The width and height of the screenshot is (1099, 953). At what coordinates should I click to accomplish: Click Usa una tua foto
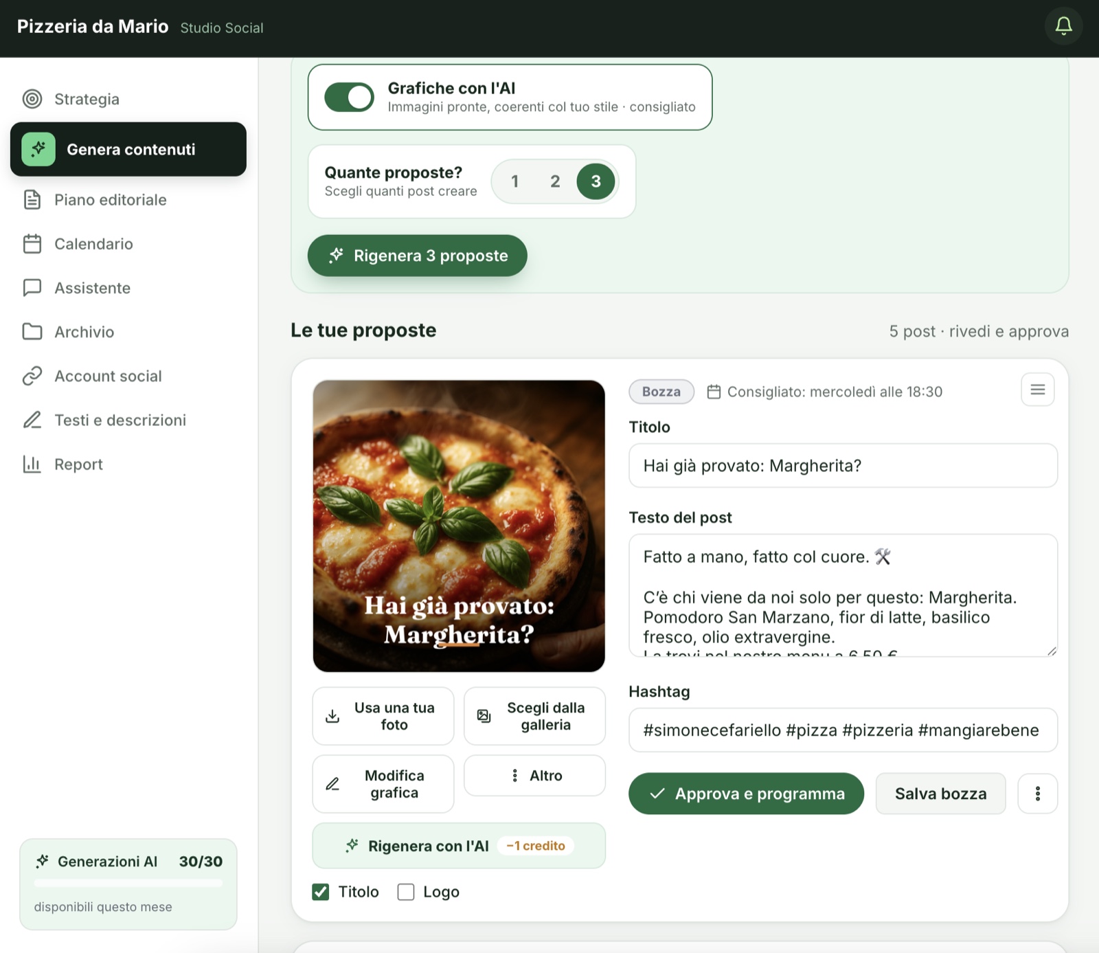click(x=383, y=716)
